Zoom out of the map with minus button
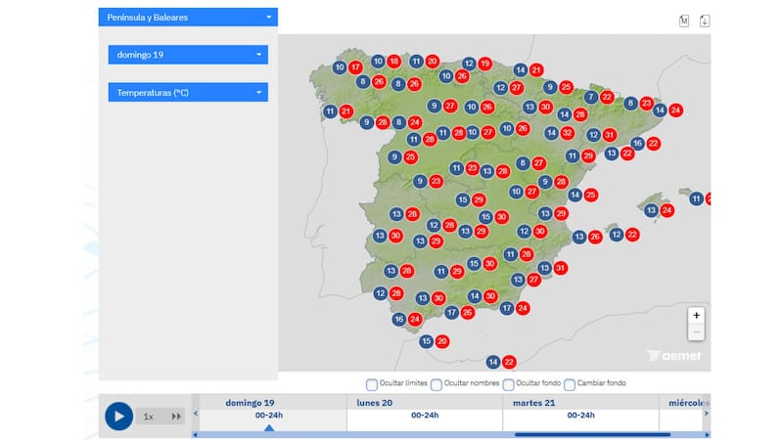 pos(696,332)
